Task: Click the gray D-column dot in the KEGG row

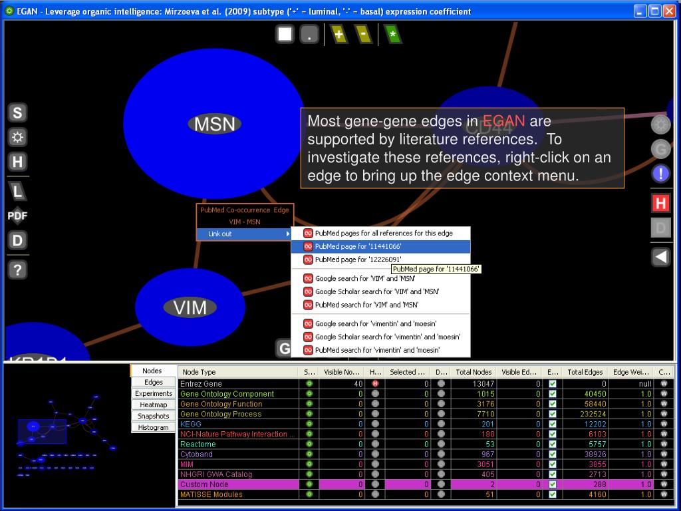Action: tap(442, 424)
